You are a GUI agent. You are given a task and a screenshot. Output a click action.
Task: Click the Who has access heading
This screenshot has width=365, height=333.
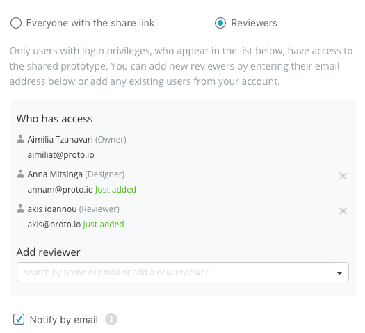coord(54,119)
